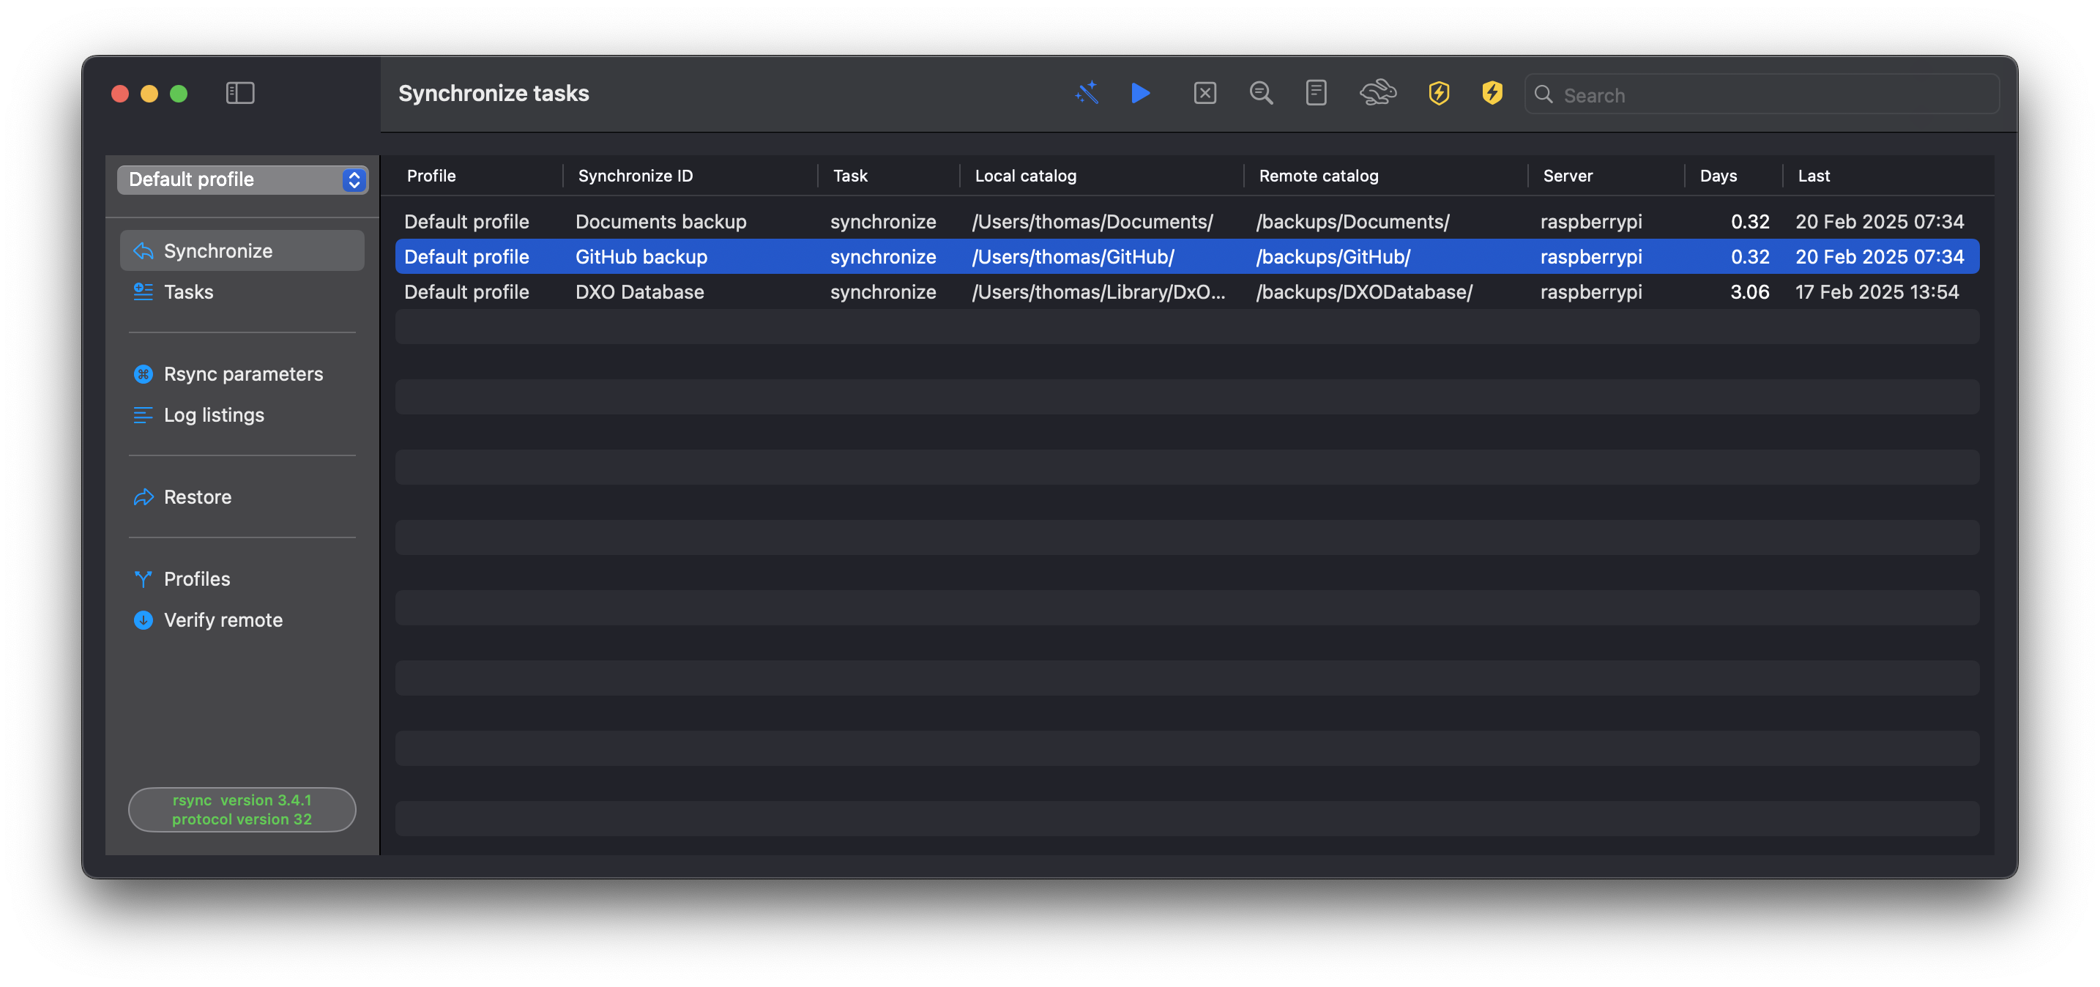2100x987 pixels.
Task: Click the Log listings lines icon
Action: (144, 415)
